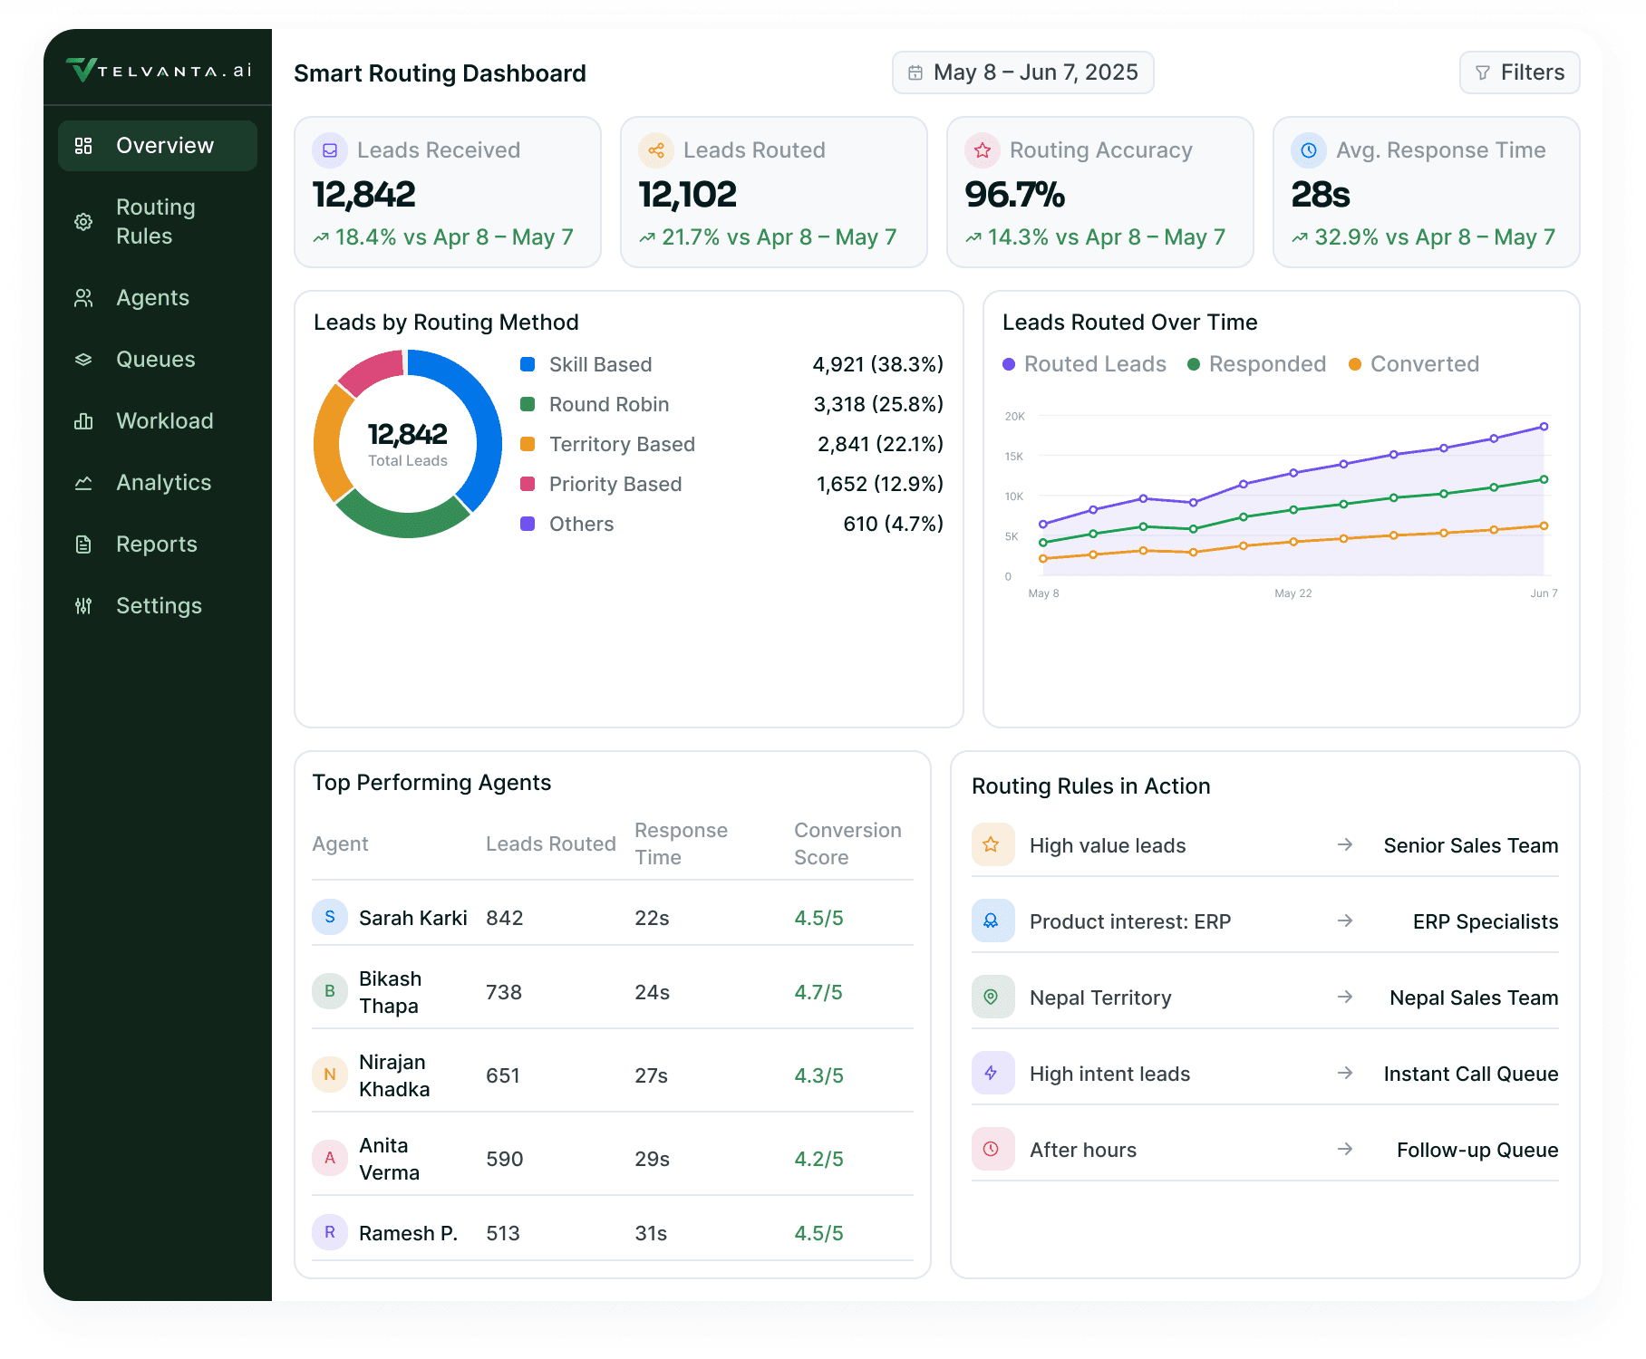Click Bikash Thapa's B avatar

330,991
